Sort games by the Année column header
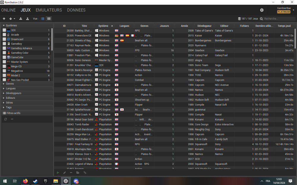 click(184, 25)
